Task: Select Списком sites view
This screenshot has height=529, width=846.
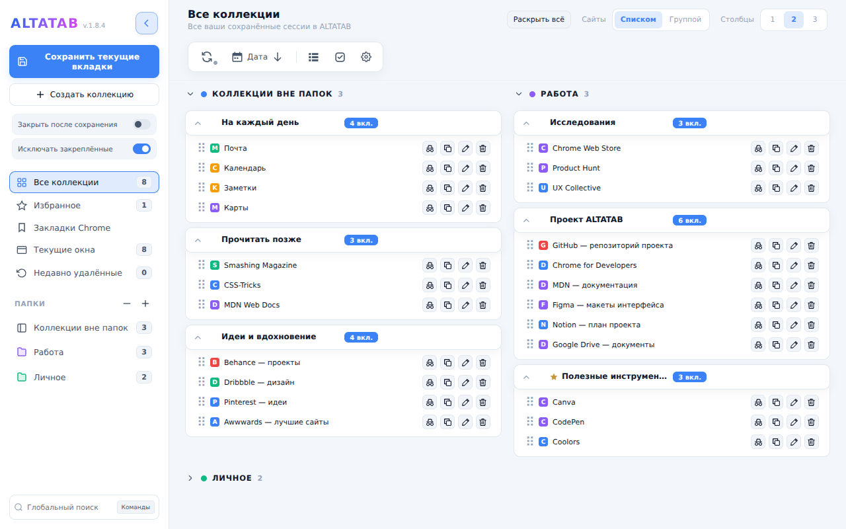Action: [638, 20]
